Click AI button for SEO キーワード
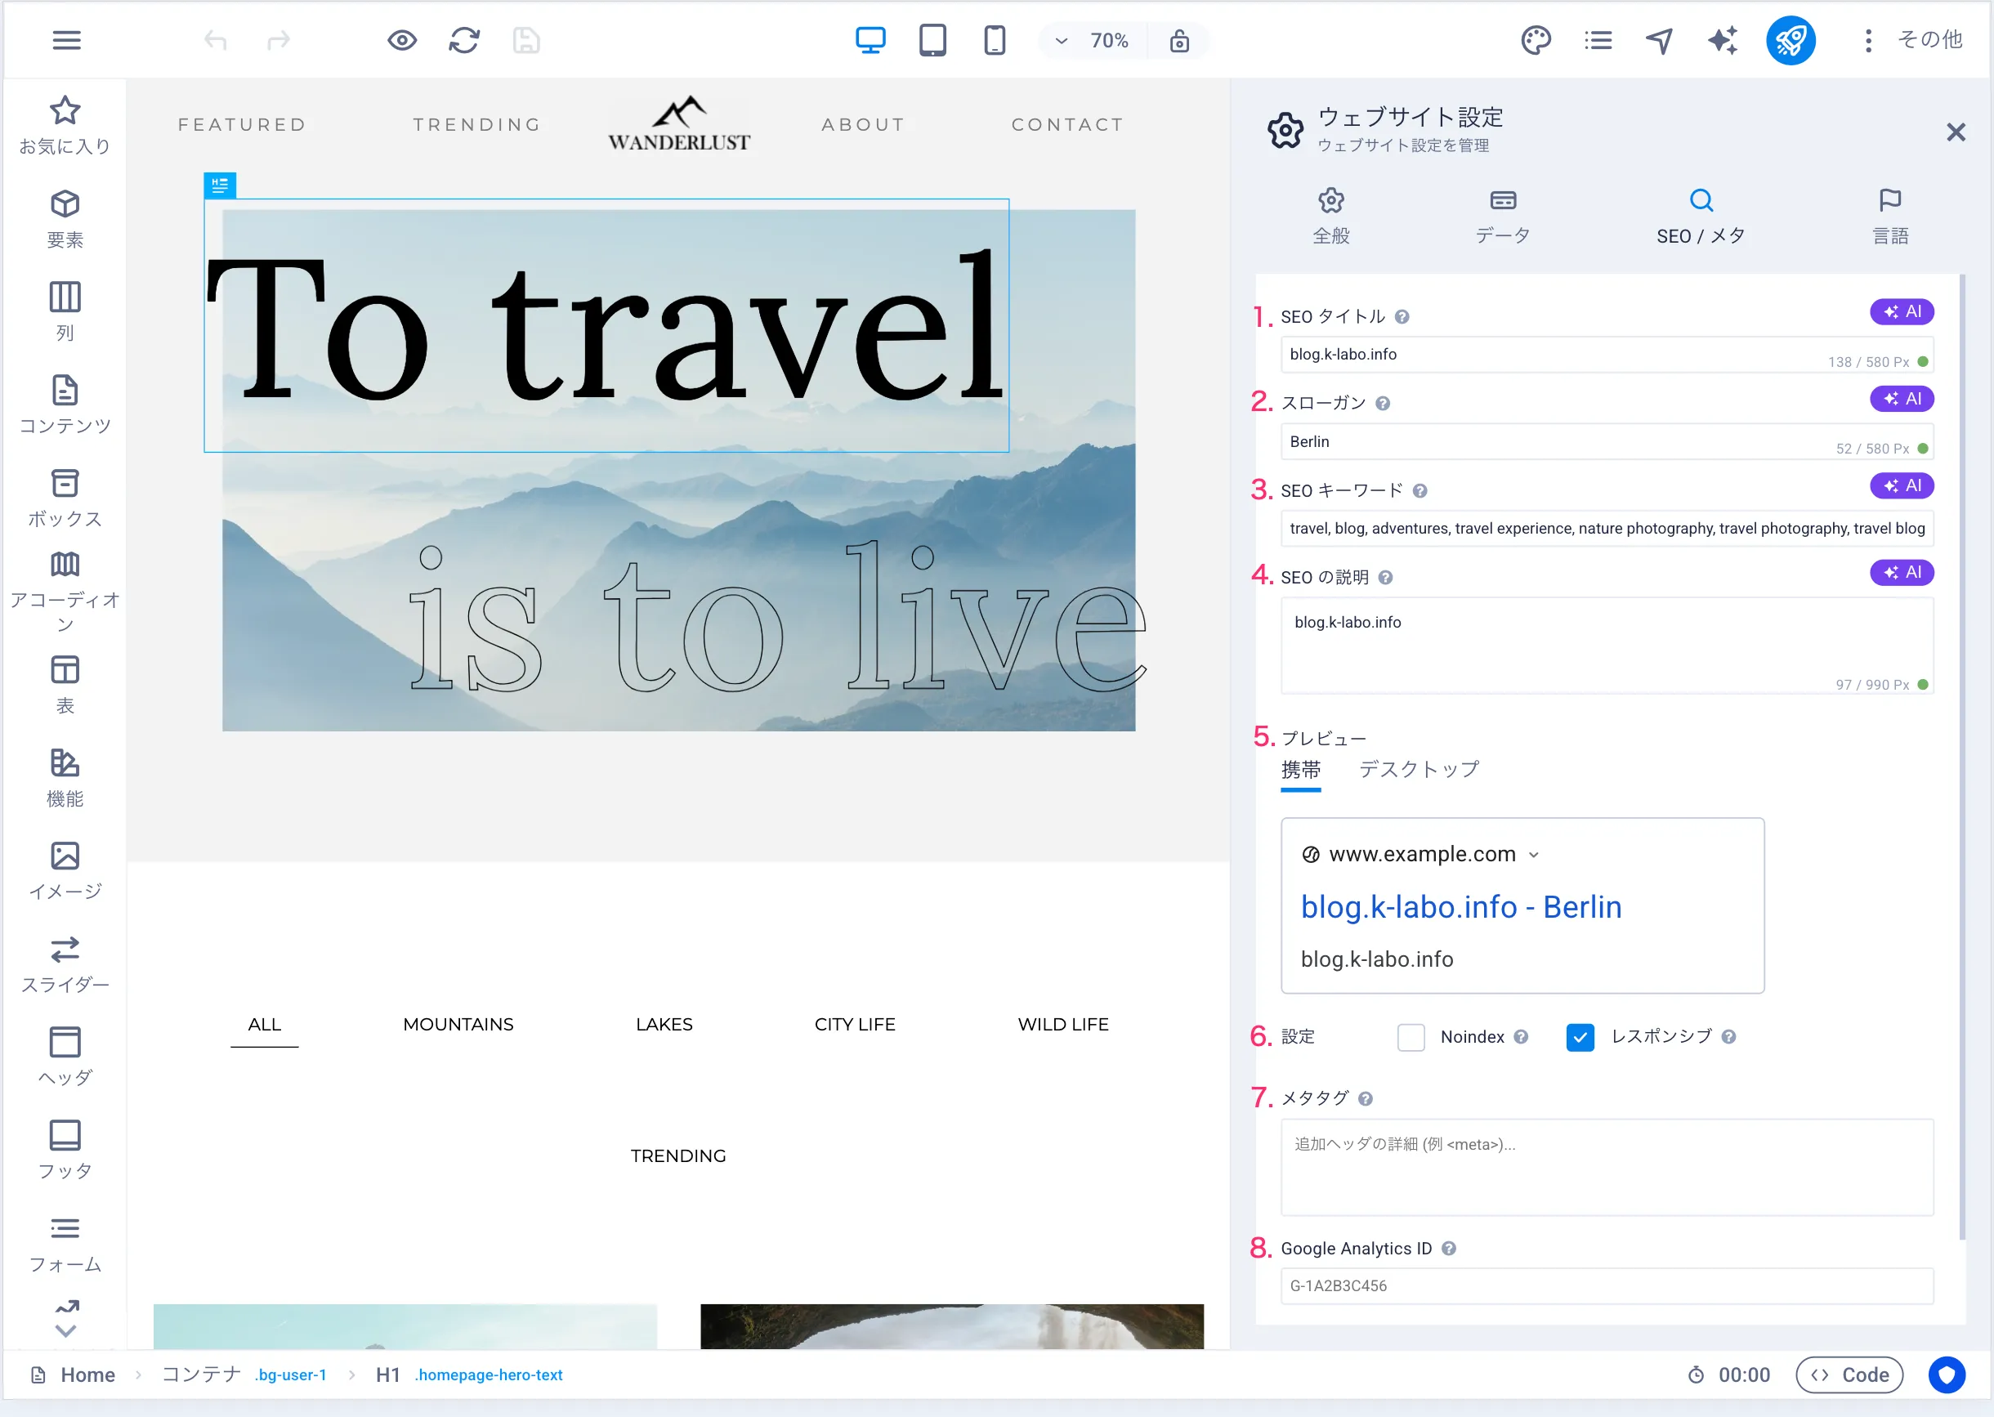 (x=1902, y=486)
